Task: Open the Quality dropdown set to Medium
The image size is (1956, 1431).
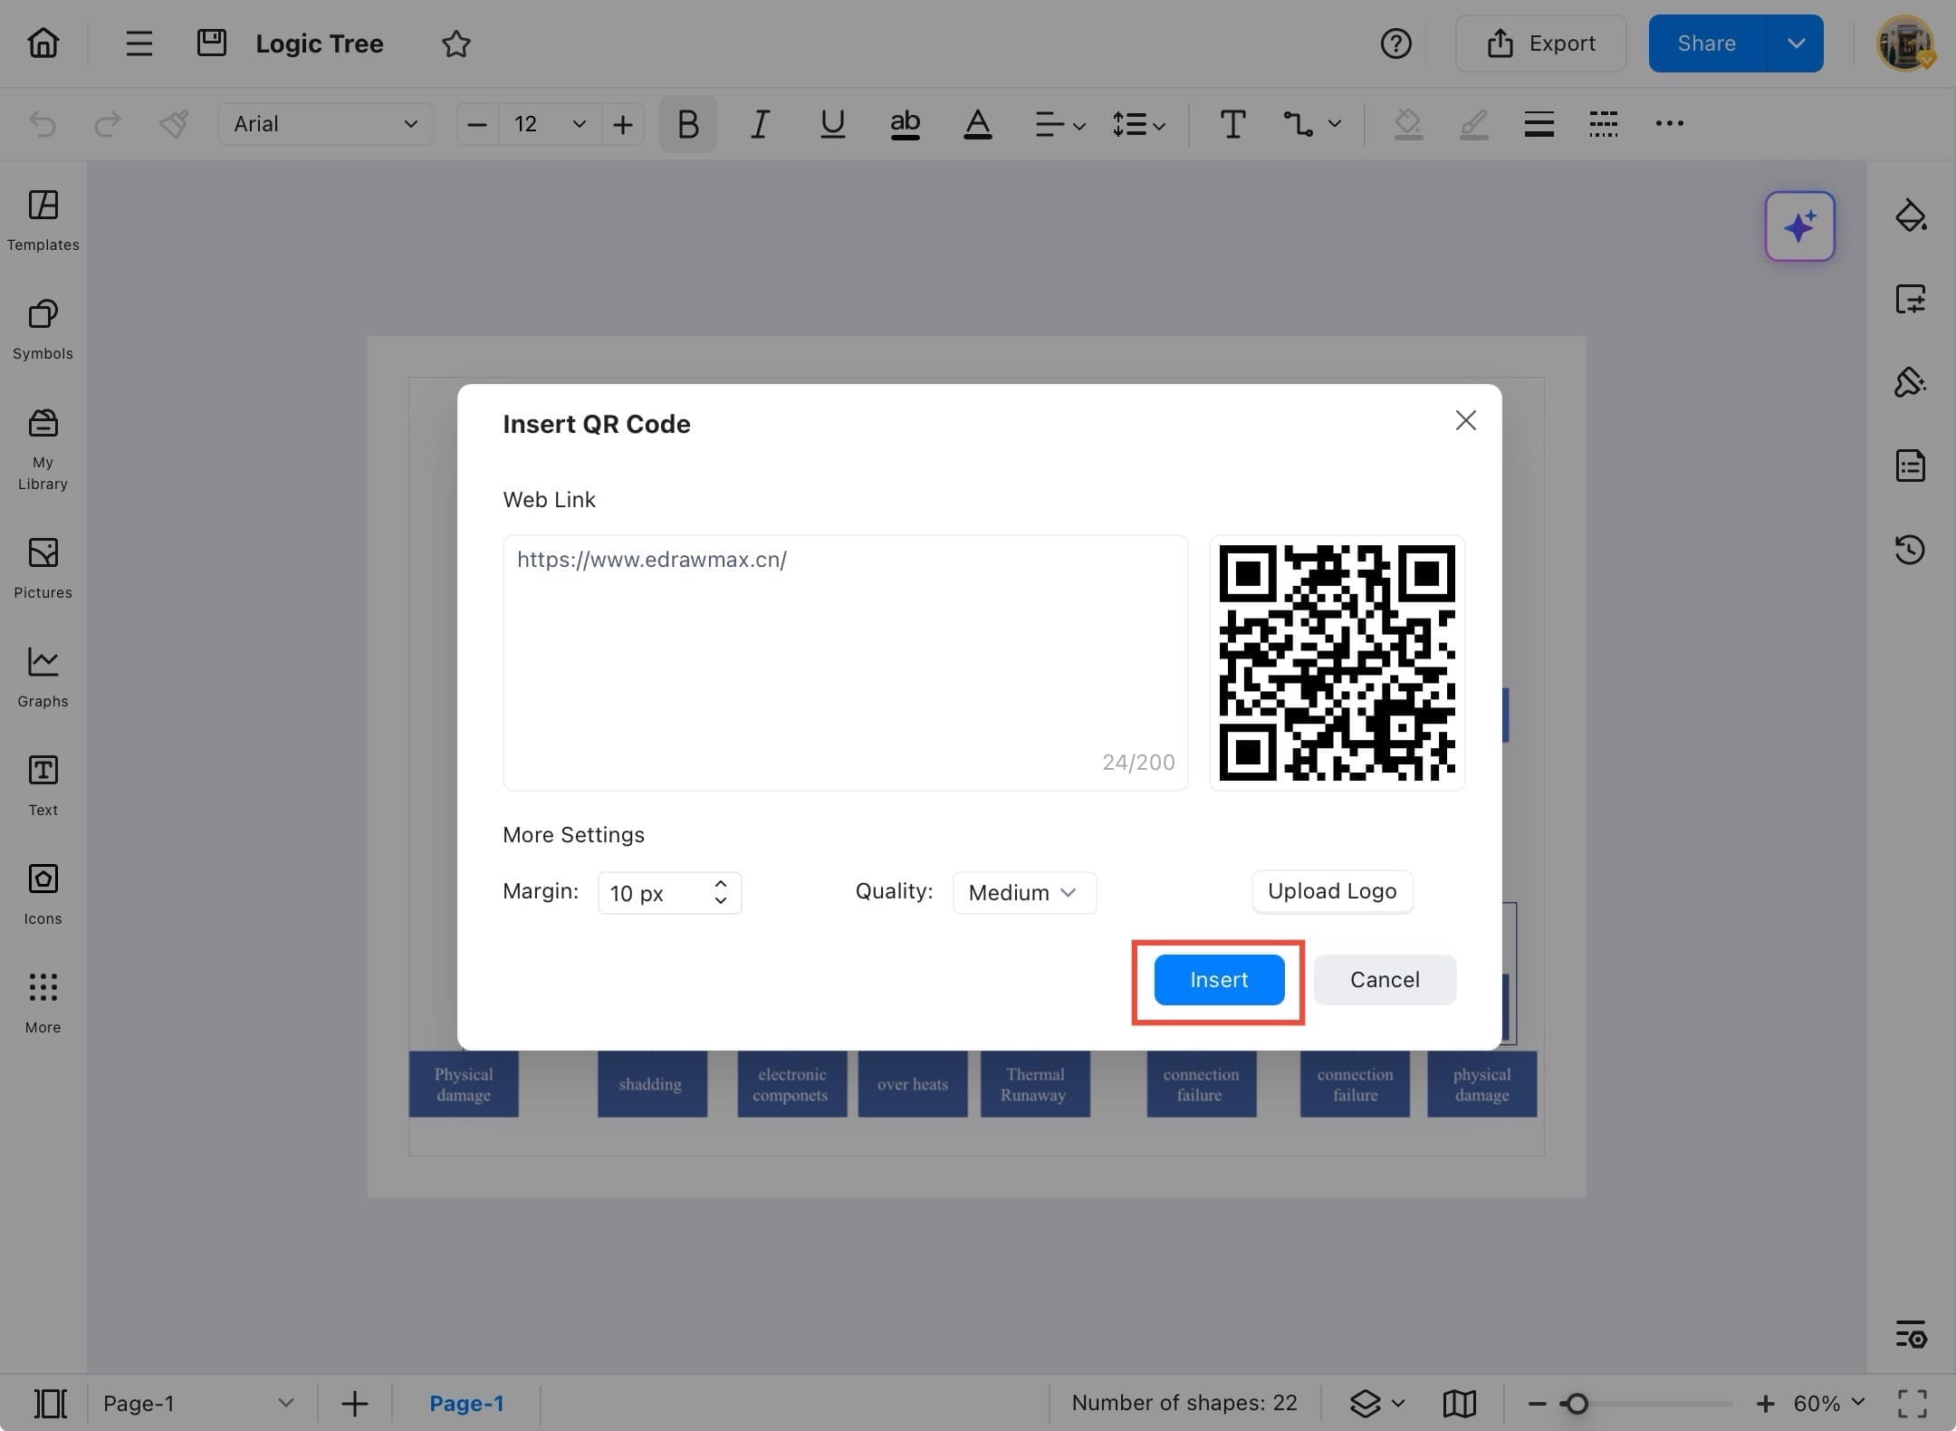Action: [x=1023, y=892]
